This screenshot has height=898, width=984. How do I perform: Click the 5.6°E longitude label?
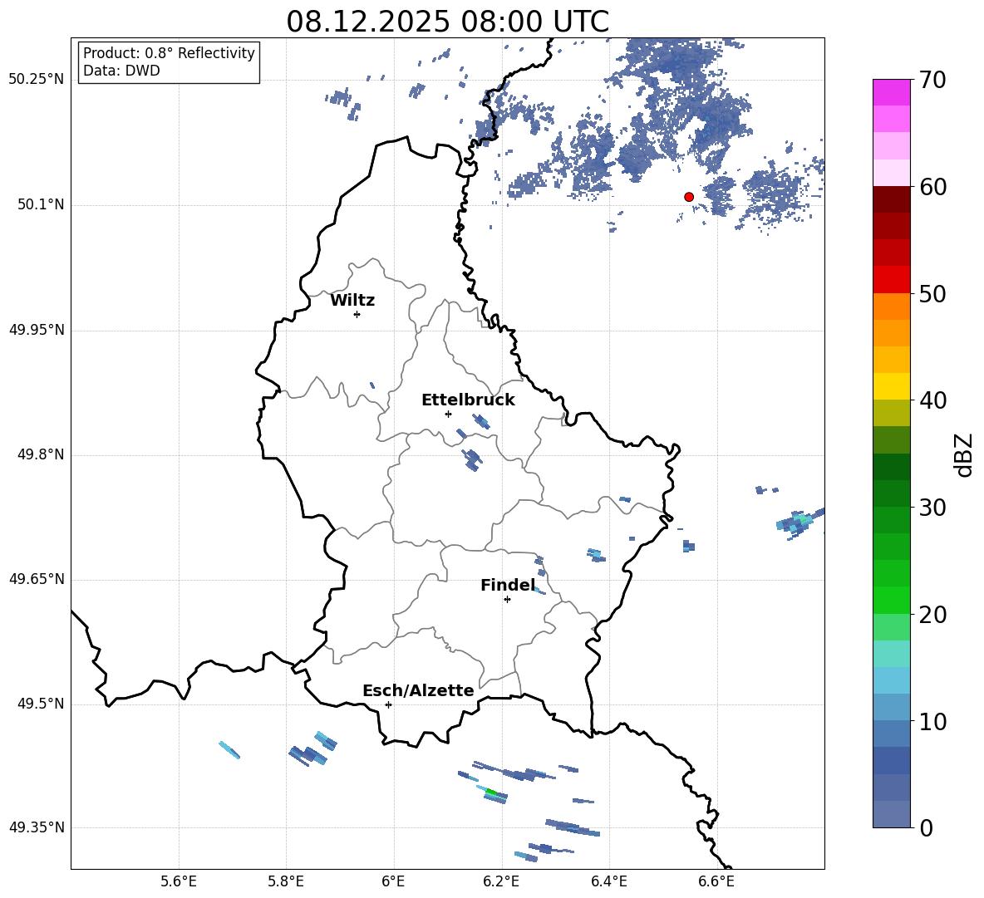point(179,881)
